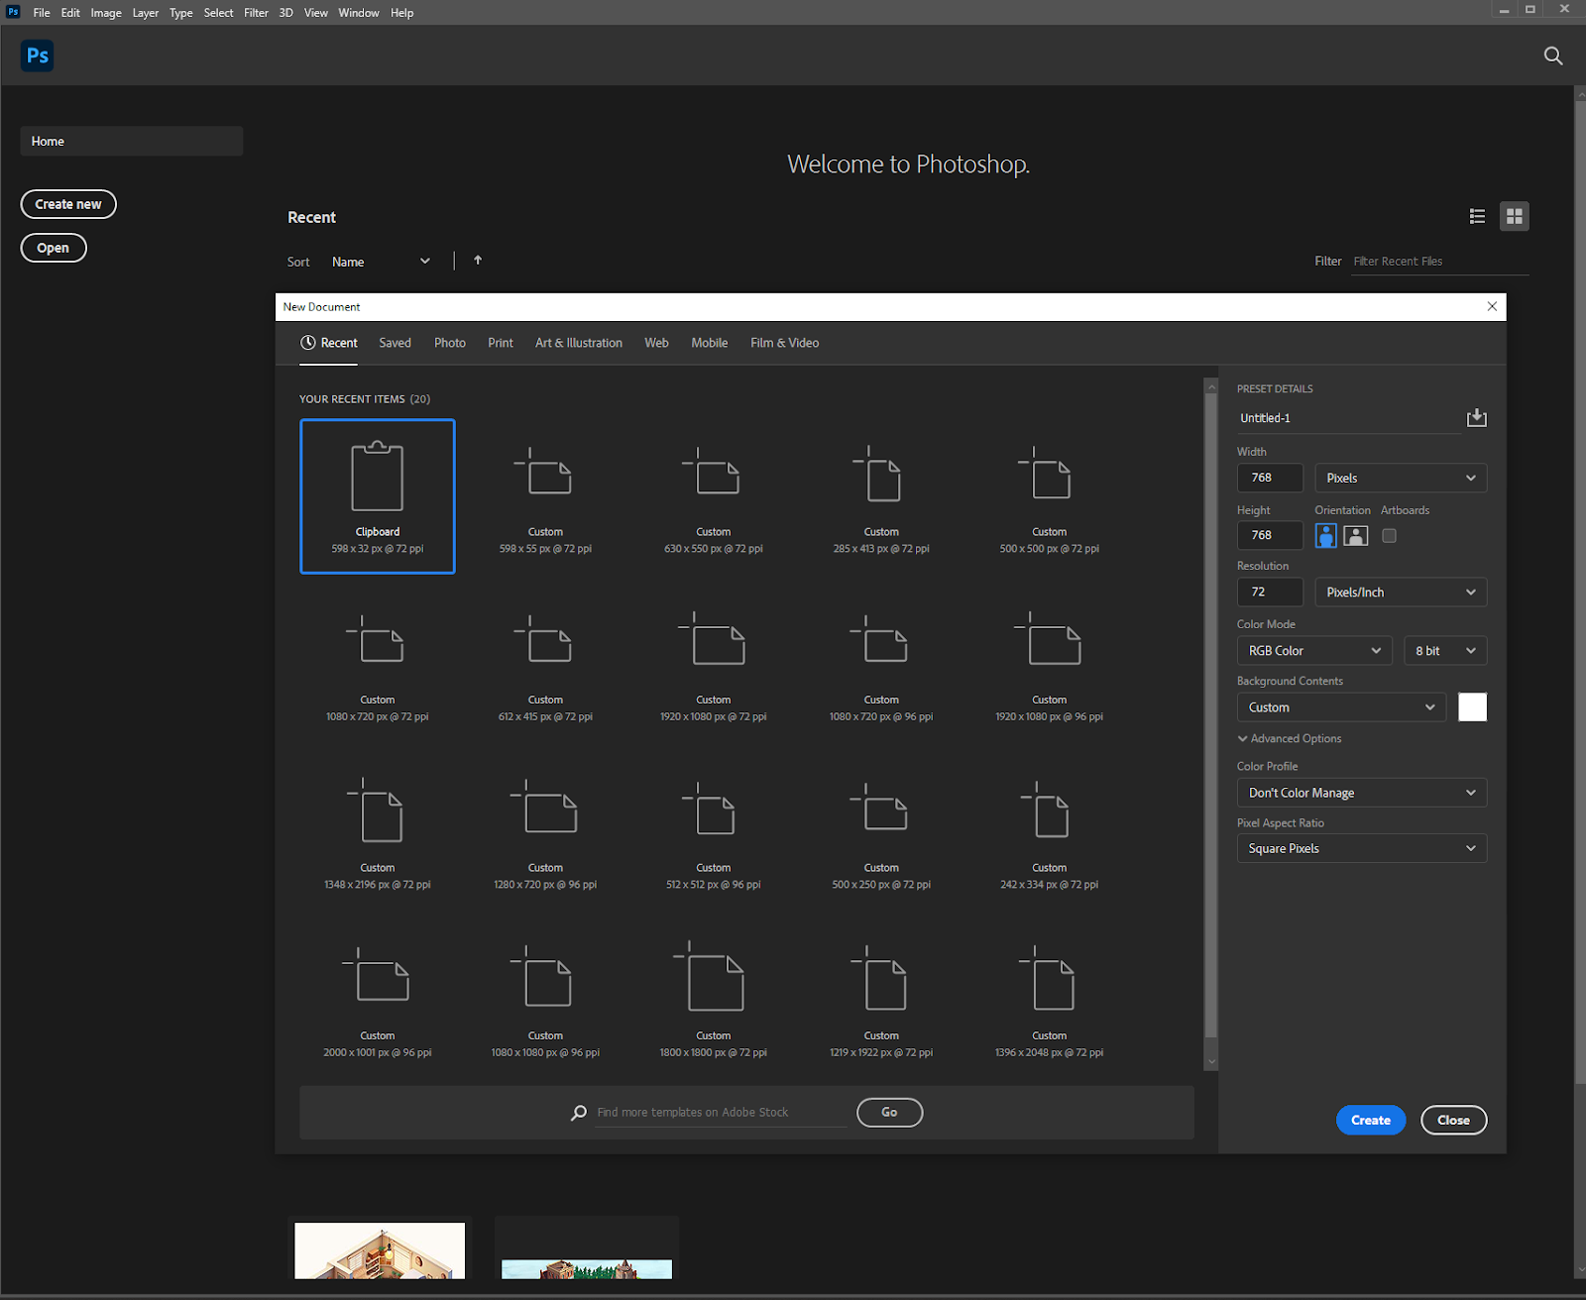Image resolution: width=1586 pixels, height=1300 pixels.
Task: Click the Width input field
Action: (1270, 478)
